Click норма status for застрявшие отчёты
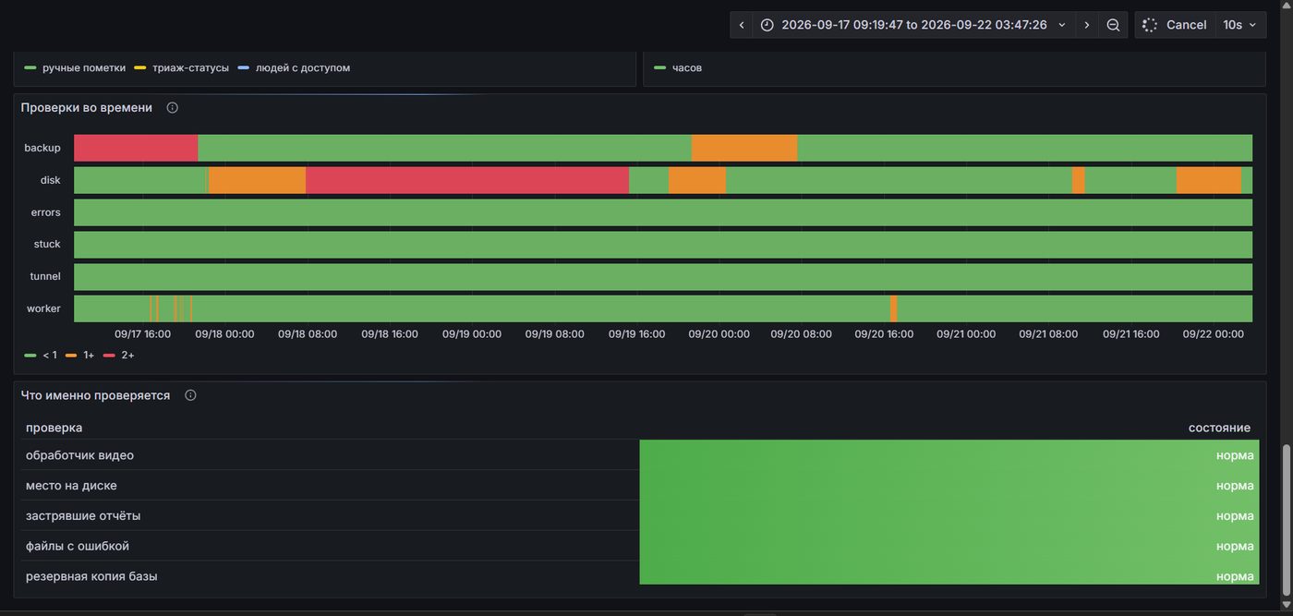 pyautogui.click(x=1235, y=515)
